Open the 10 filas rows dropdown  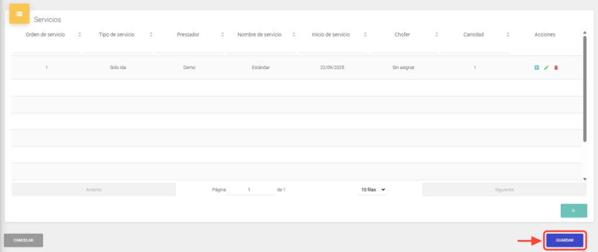tap(373, 190)
